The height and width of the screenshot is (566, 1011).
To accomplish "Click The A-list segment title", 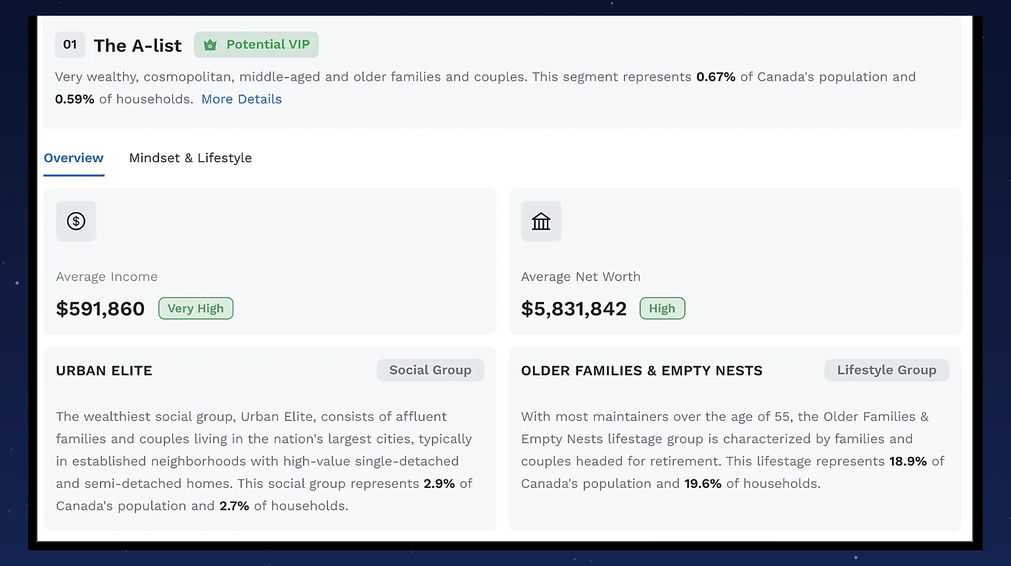I will (x=138, y=45).
